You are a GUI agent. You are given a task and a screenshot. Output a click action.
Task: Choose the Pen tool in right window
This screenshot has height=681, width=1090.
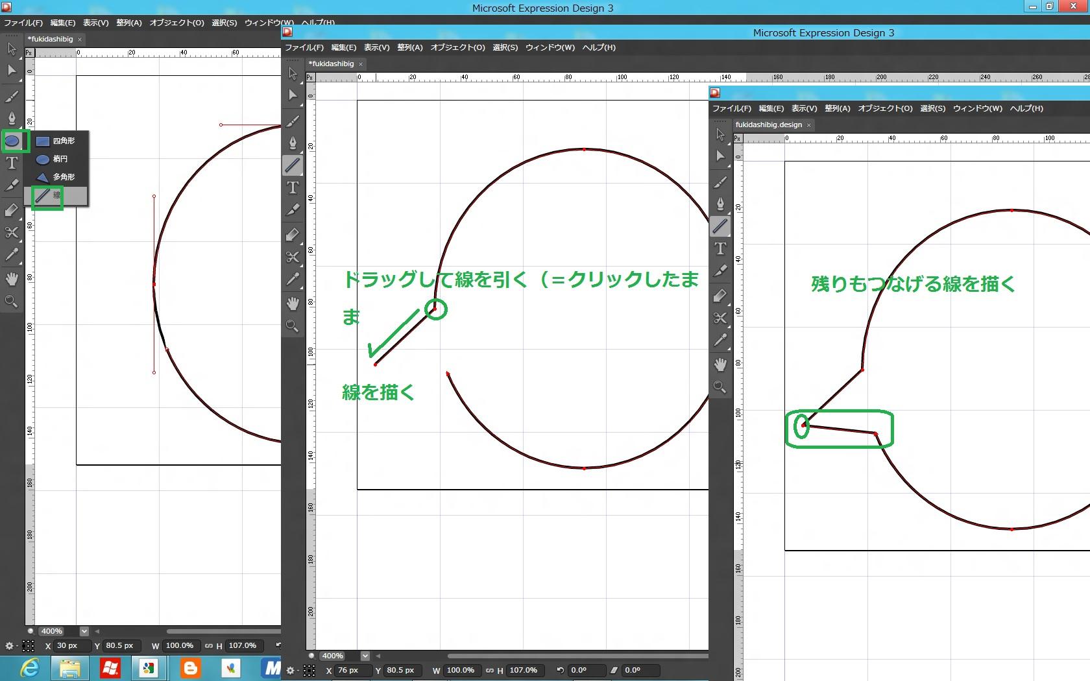pos(720,204)
